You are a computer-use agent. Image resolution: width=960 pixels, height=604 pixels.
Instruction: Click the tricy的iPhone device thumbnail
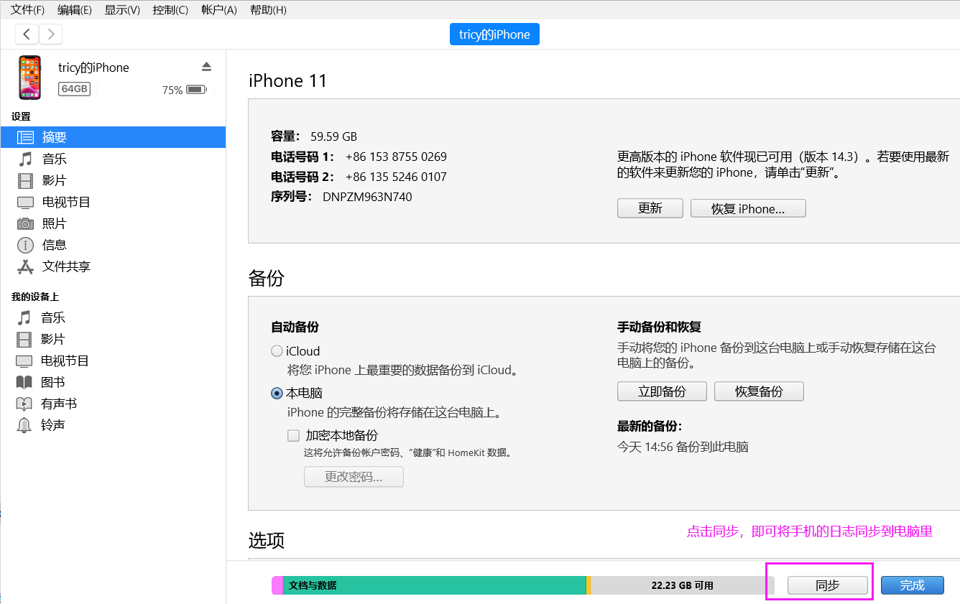click(29, 77)
